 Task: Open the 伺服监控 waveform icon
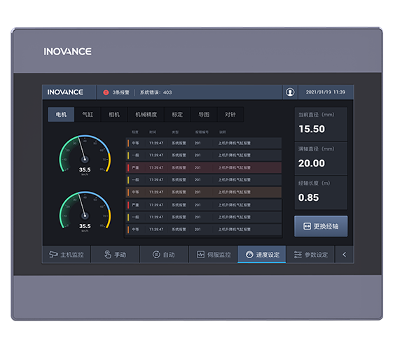200,254
